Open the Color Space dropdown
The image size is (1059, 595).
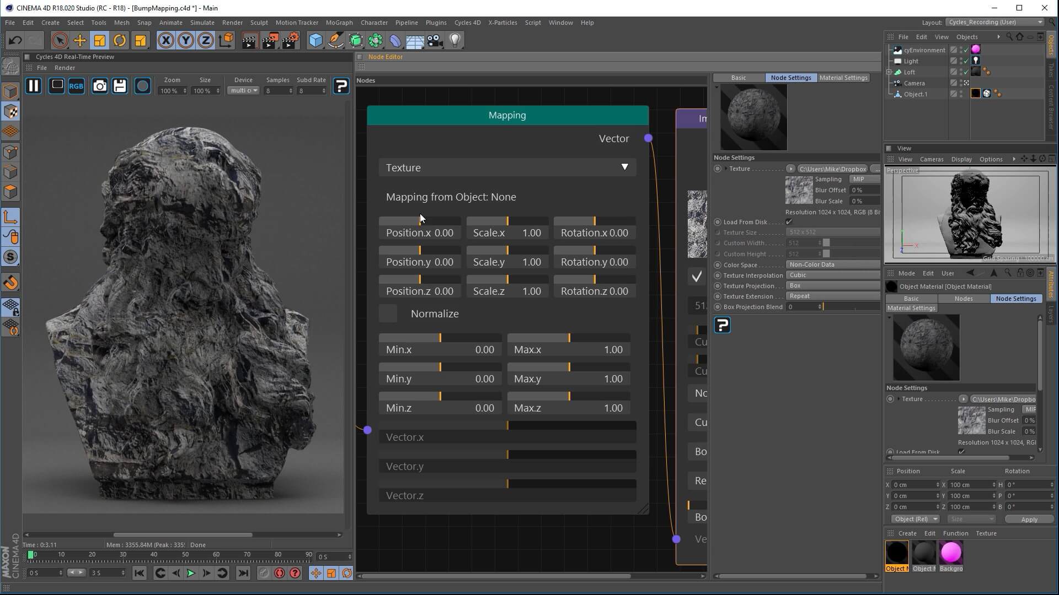833,264
